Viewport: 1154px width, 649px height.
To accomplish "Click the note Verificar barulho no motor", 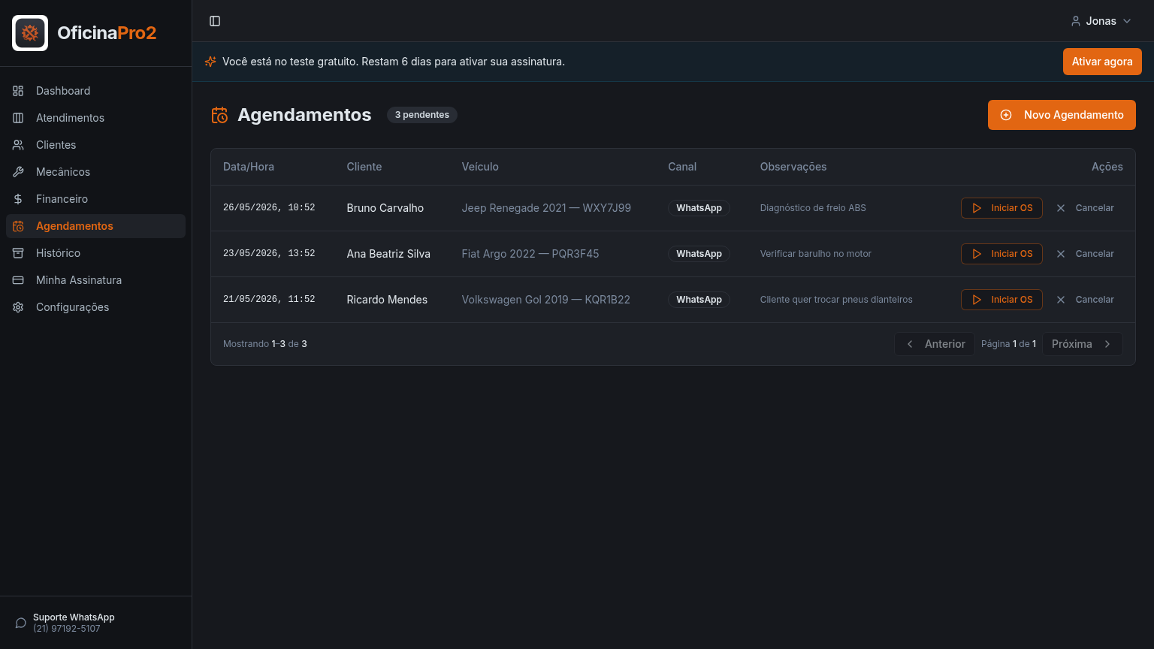I will 816,254.
